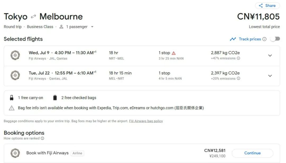Click the red warning icon beside 1 stop
This screenshot has height=163, width=286.
(x=174, y=53)
